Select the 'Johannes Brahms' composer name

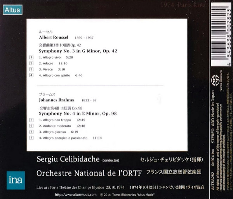[x=56, y=100]
